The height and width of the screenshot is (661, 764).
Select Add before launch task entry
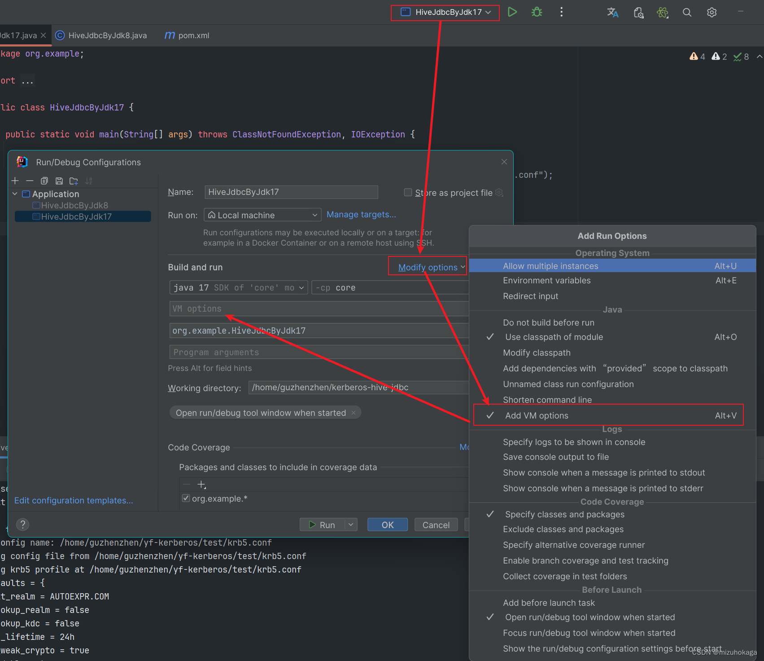pos(612,603)
